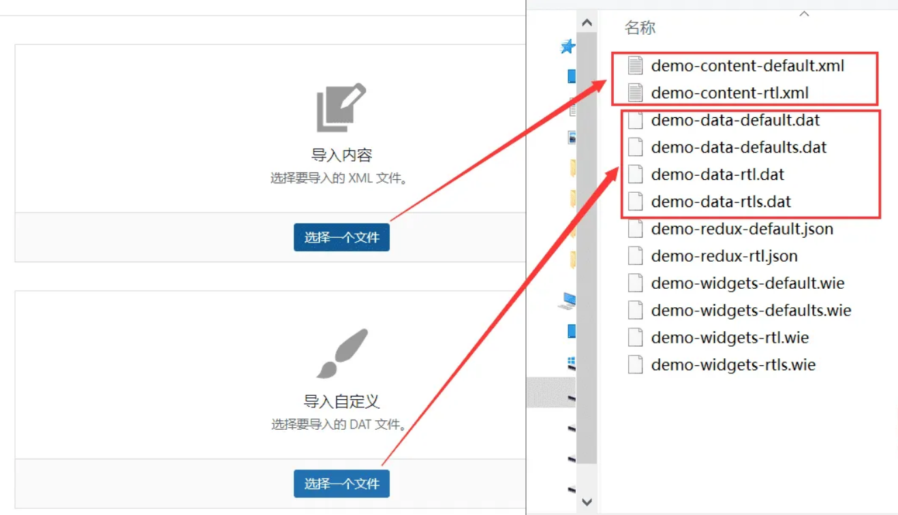898x515 pixels.
Task: Click file icon of demo-redux-default.json
Action: tap(635, 229)
